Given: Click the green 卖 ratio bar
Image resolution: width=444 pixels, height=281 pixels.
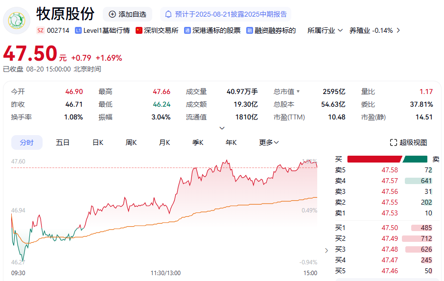Looking at the screenshot, I should (415, 159).
